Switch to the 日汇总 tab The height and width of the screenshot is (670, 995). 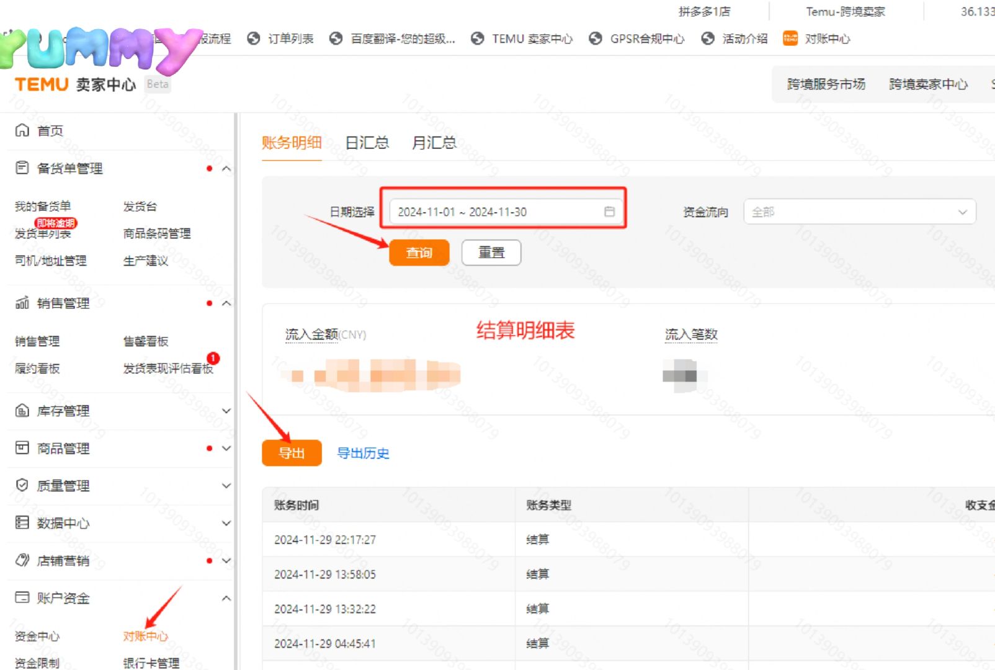pos(367,143)
